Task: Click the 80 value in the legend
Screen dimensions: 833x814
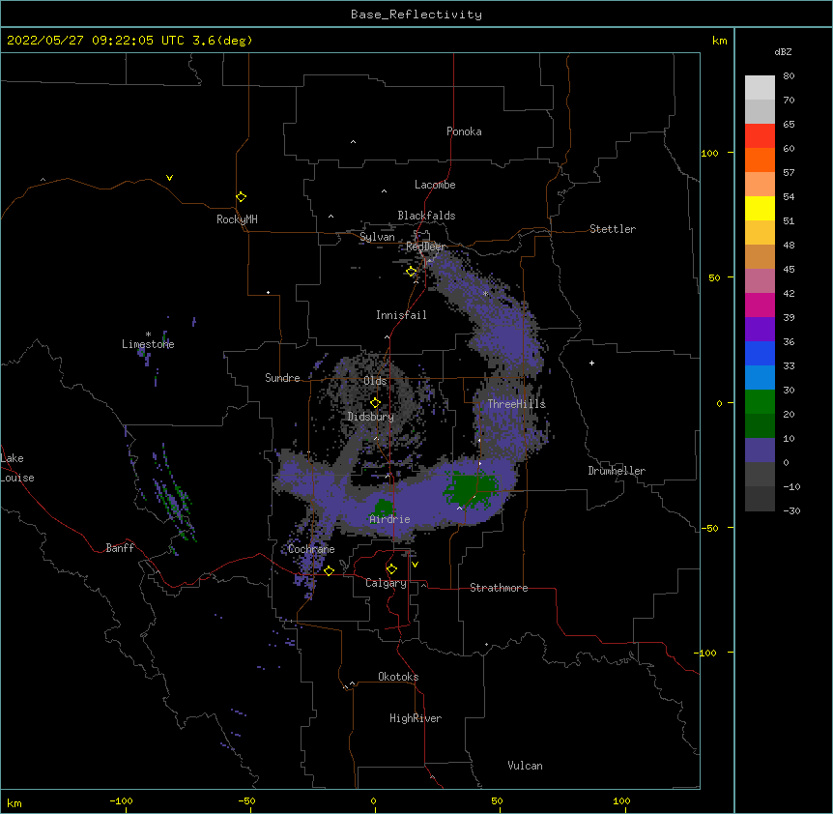Action: point(789,76)
